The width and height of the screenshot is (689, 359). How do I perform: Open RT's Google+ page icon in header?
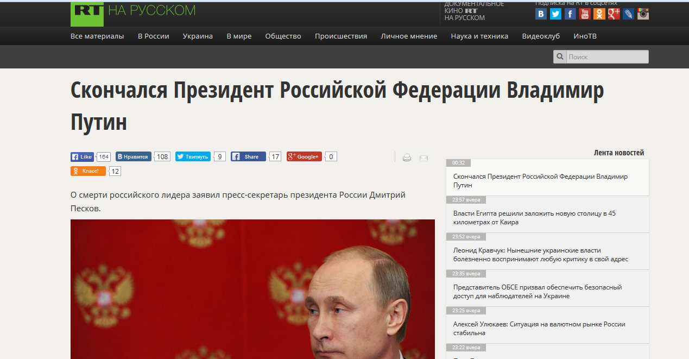(x=614, y=14)
